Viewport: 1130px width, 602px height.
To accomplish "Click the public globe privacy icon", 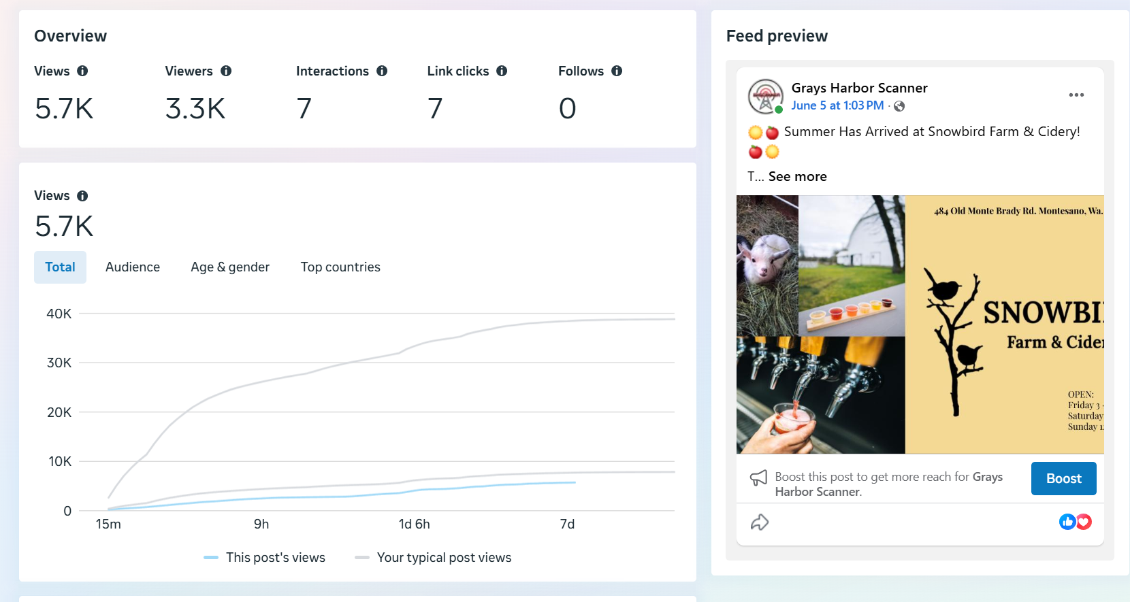I will (x=899, y=106).
